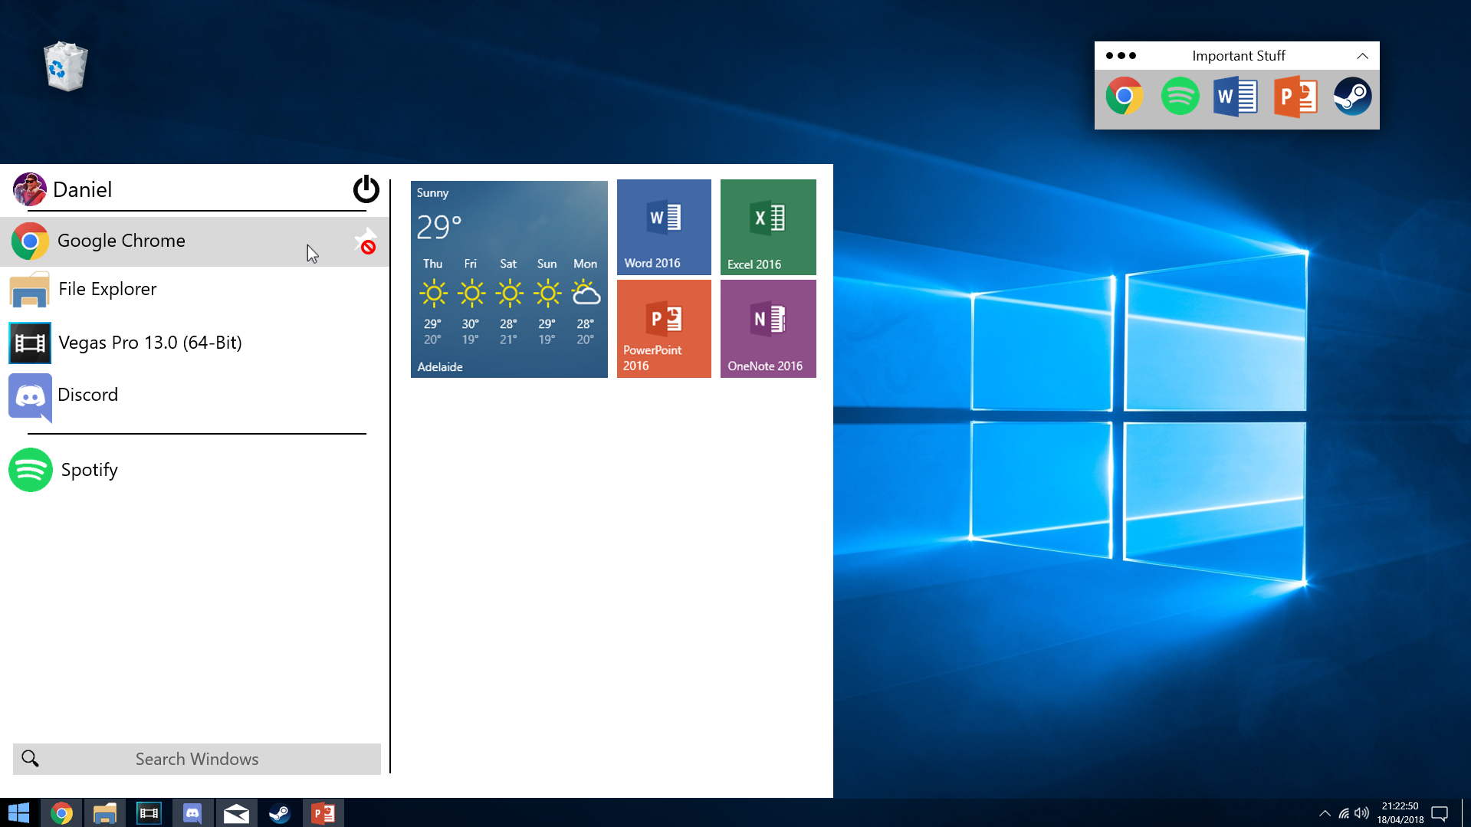Click the Search Windows input field
This screenshot has height=827, width=1471.
tap(197, 759)
